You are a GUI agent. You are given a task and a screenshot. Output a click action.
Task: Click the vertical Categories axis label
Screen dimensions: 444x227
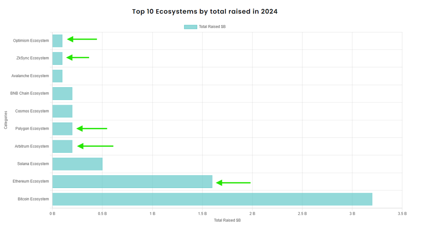coord(5,120)
